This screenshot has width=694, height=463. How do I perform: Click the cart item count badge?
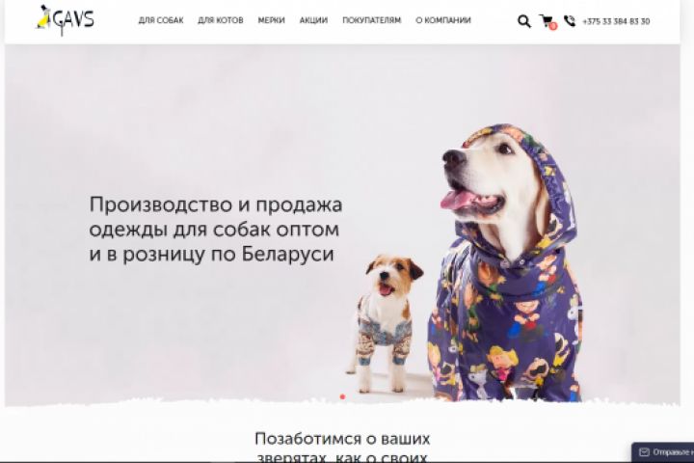tap(553, 26)
